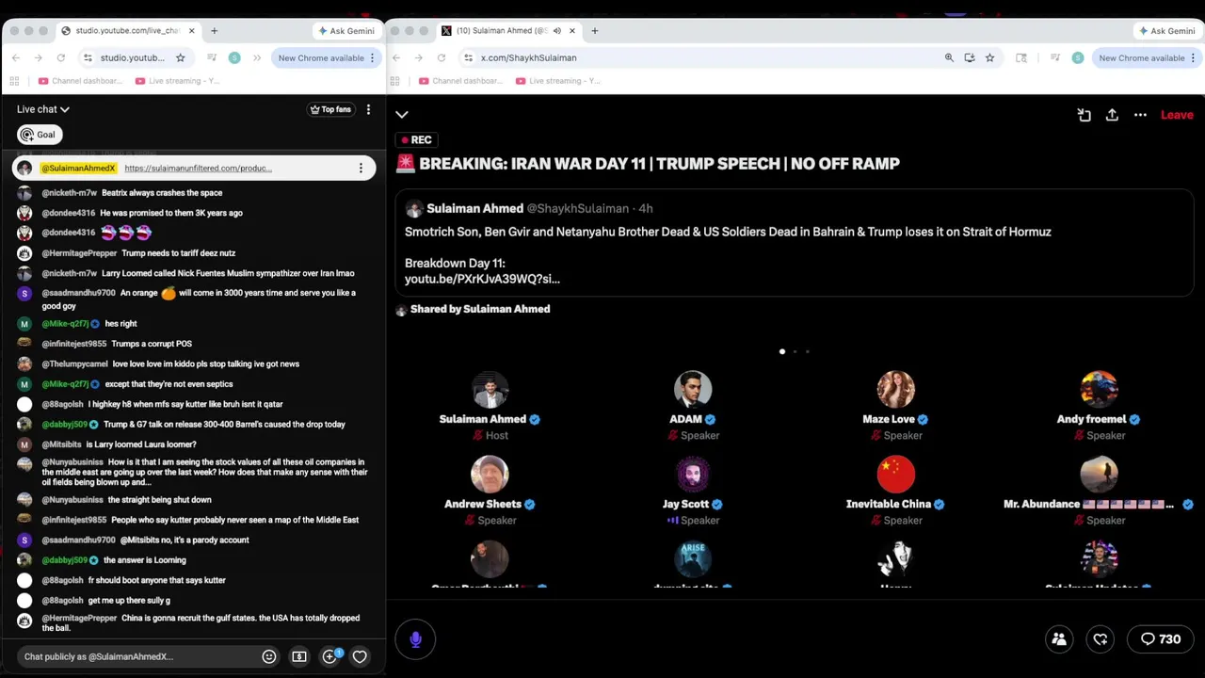Open apps grid icon in Studio bookmarks bar
This screenshot has width=1205, height=678.
coord(16,81)
